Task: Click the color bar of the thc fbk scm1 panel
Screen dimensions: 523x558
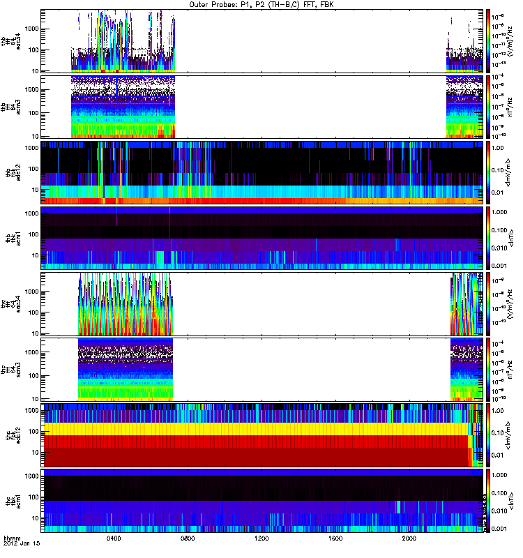Action: click(487, 501)
